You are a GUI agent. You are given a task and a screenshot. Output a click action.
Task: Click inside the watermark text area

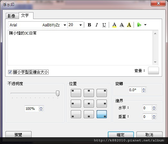(x=80, y=48)
